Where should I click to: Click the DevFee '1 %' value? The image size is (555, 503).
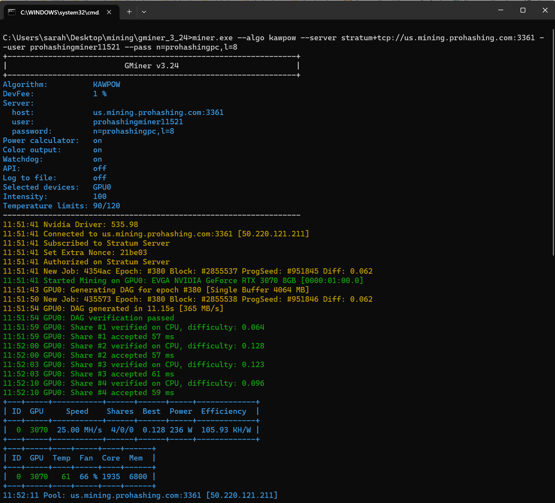100,94
